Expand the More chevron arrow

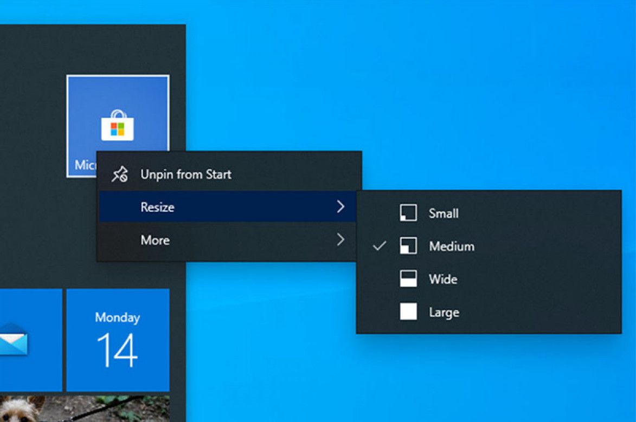[x=341, y=239]
